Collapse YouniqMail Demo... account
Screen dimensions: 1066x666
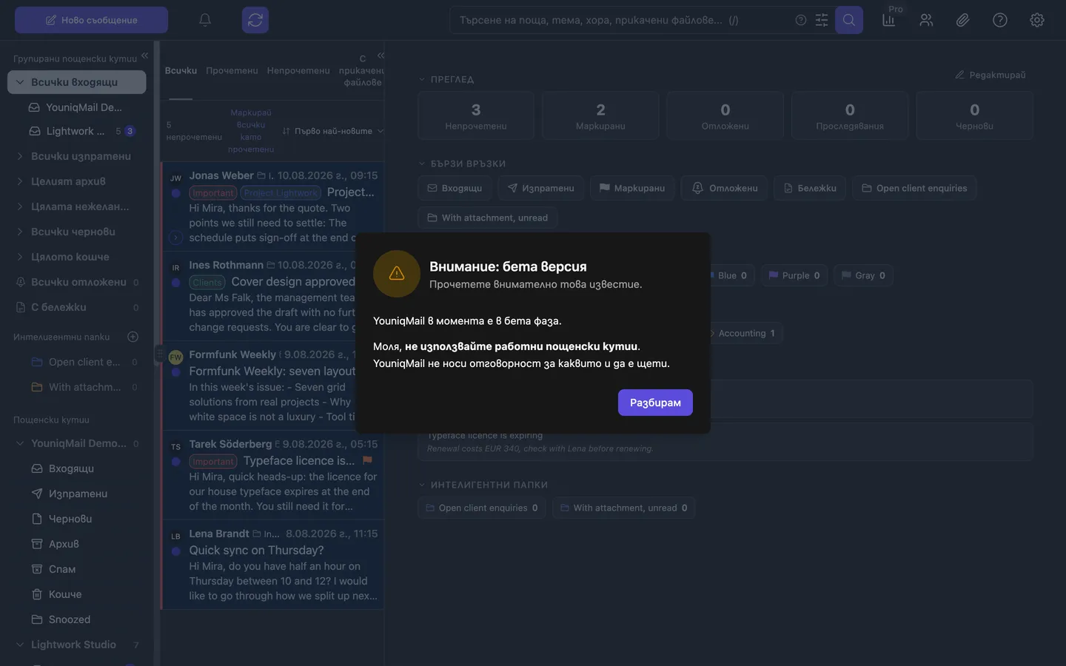click(20, 443)
